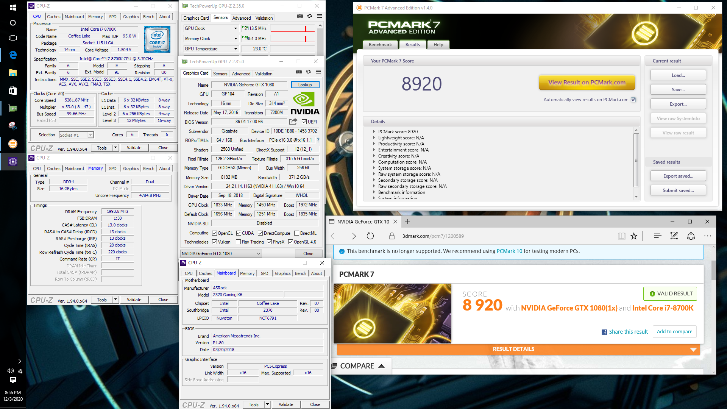
Task: Open Action Center notifications icon
Action: 12,380
